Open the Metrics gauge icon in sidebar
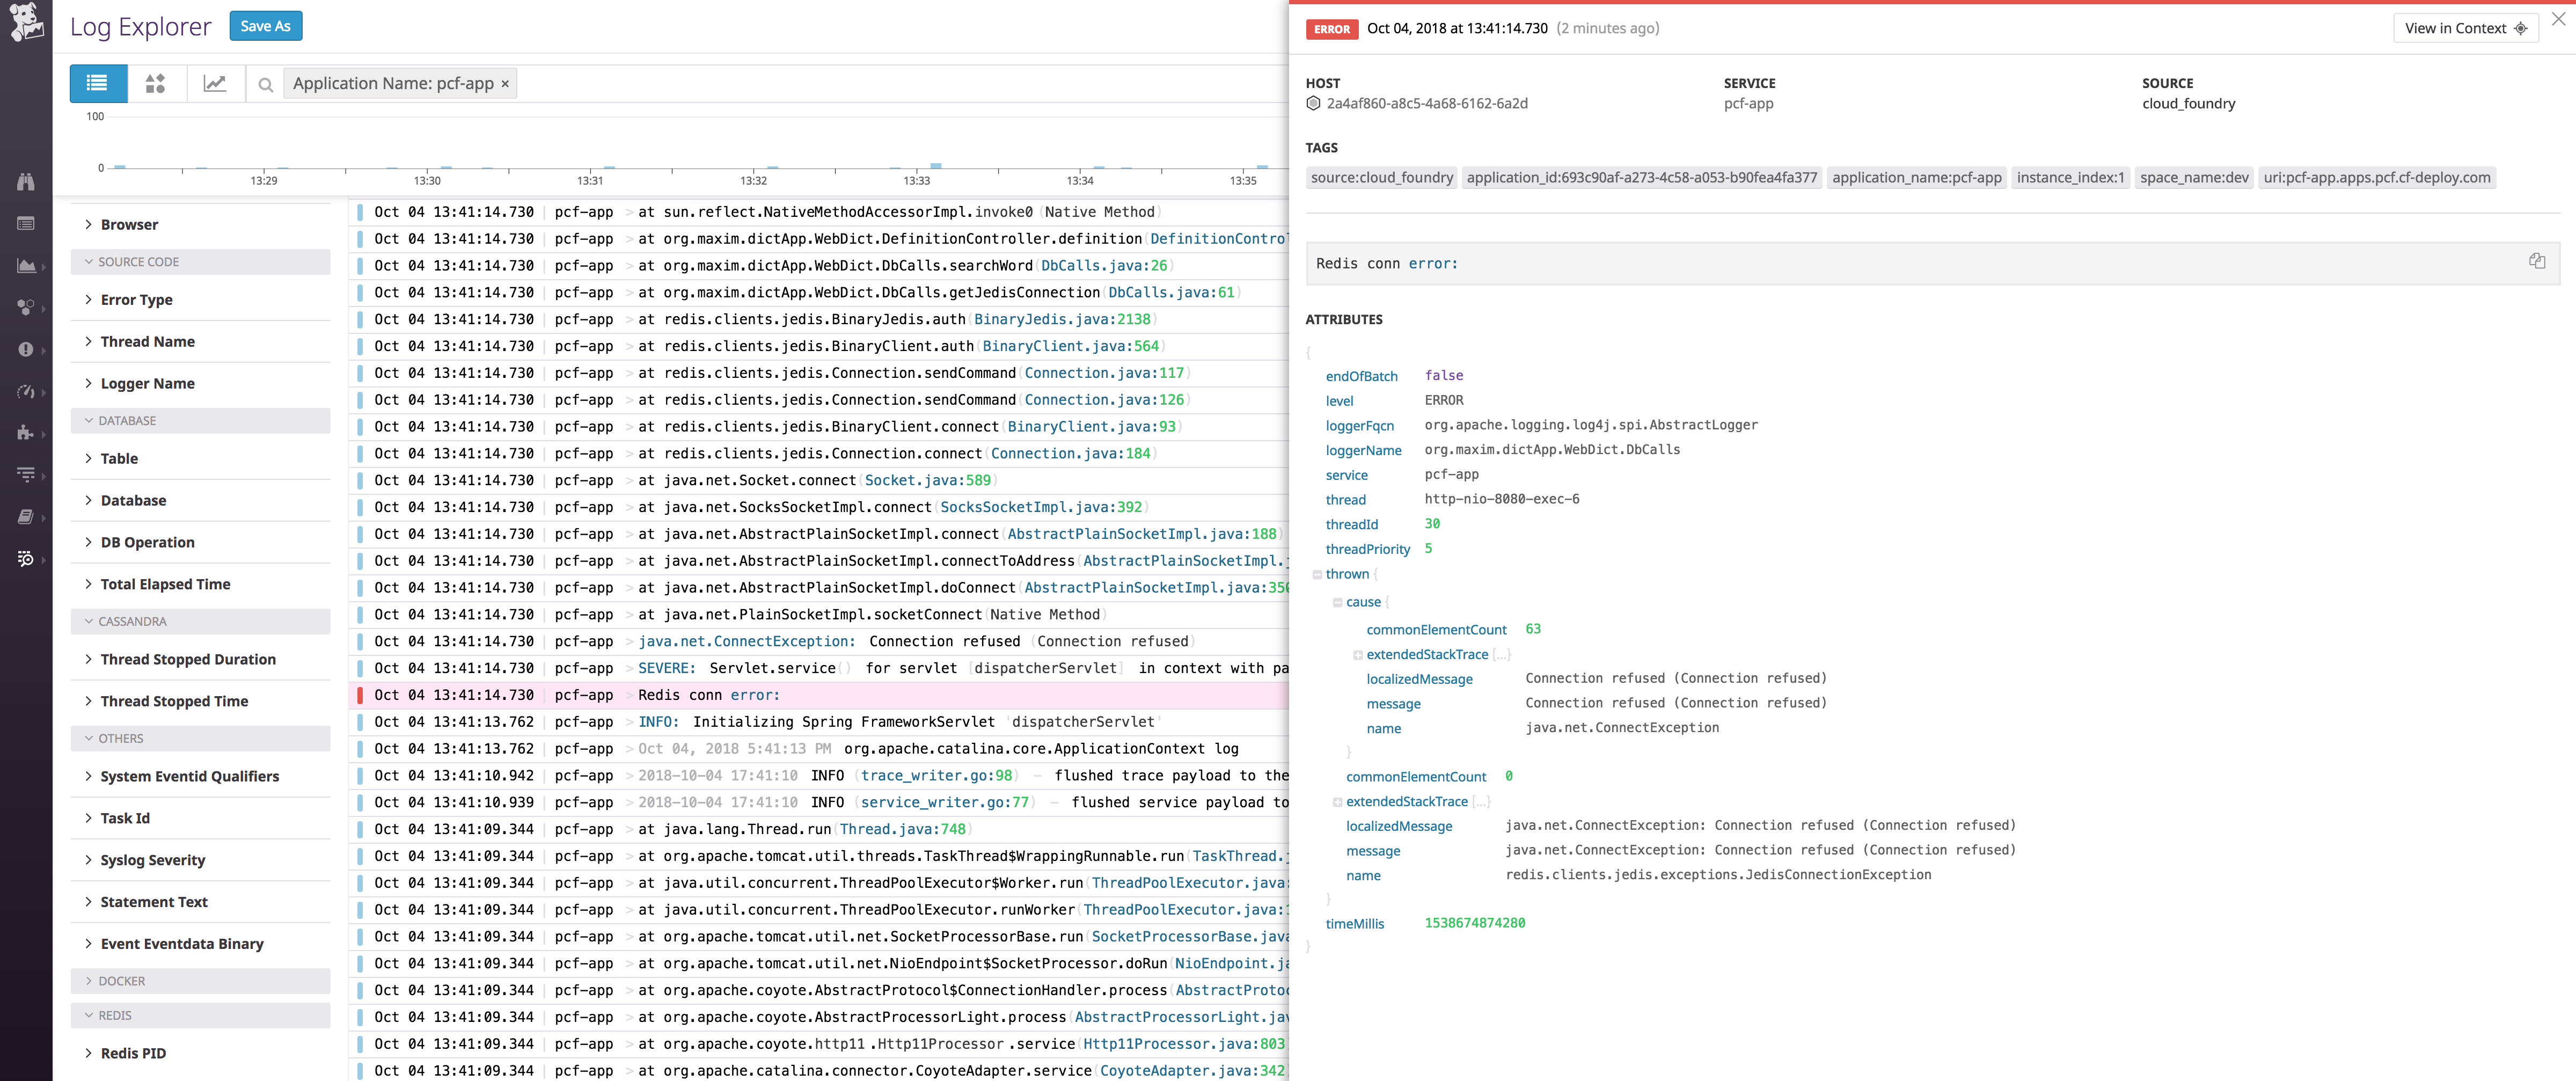Screen dimensions: 2576x1081 pos(25,391)
